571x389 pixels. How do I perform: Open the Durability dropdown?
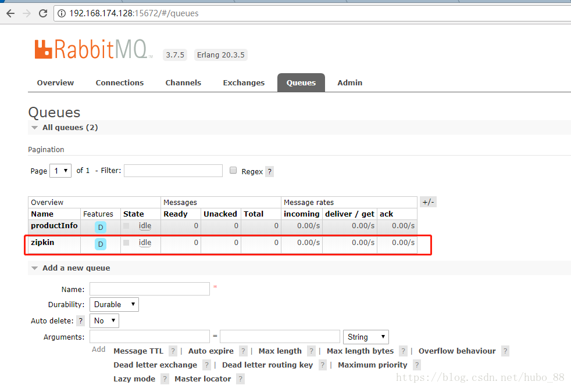[x=114, y=304]
